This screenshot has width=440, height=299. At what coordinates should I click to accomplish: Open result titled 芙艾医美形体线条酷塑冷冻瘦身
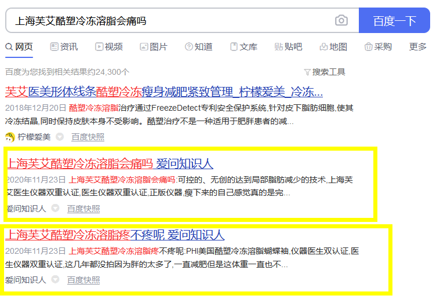(164, 92)
